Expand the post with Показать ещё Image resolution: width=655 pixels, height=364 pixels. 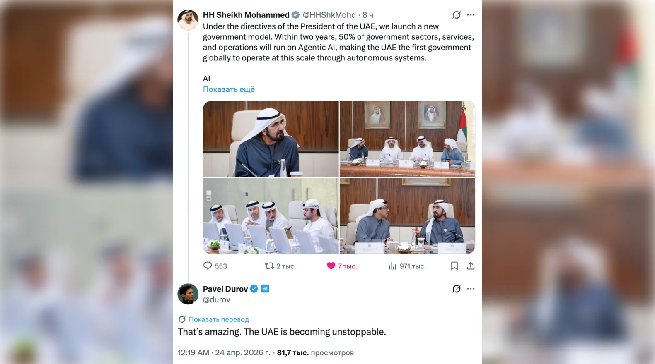[x=229, y=89]
